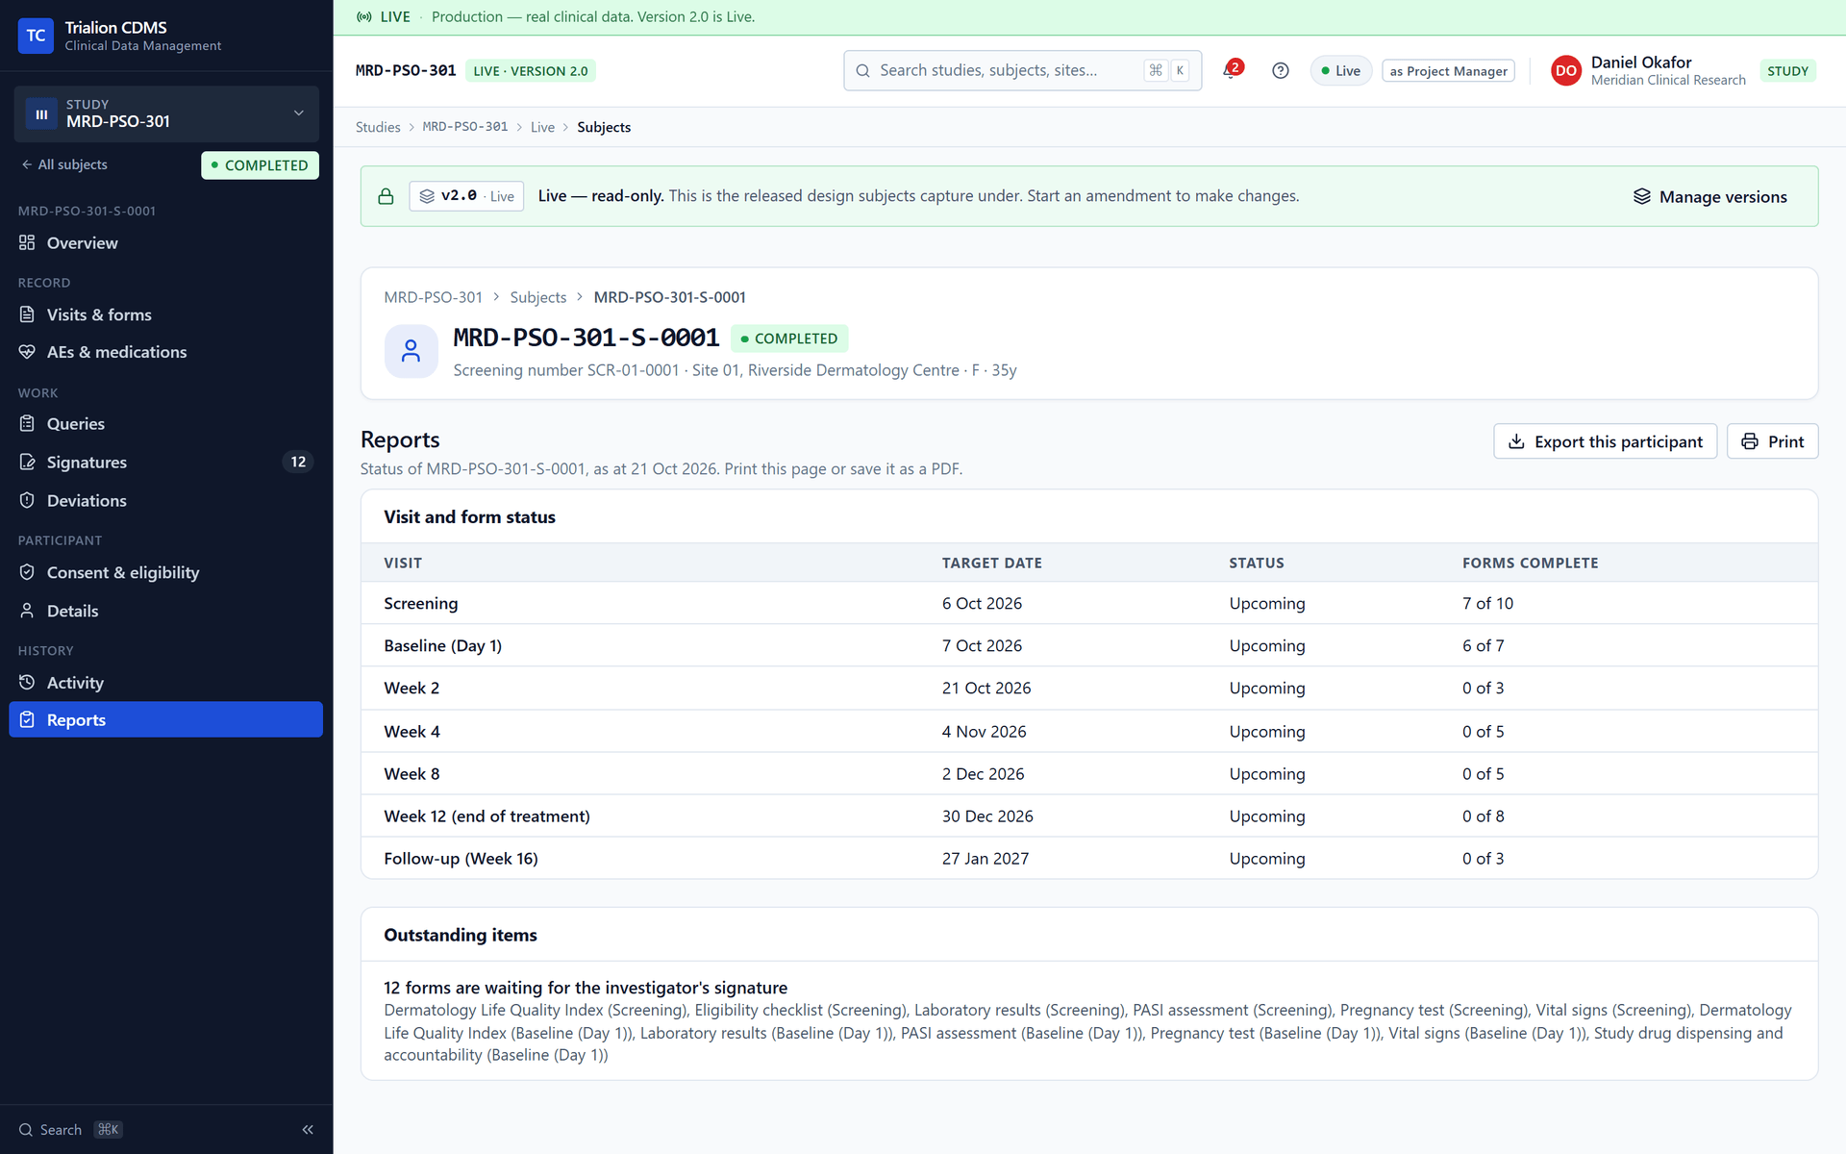Click the LIVE broadcast icon in top banner
The width and height of the screenshot is (1846, 1154).
tap(364, 16)
